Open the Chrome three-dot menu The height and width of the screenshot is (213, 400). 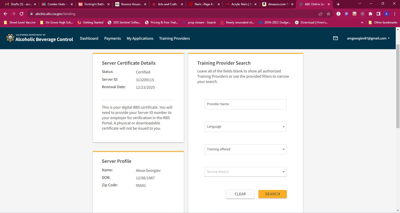(x=394, y=14)
